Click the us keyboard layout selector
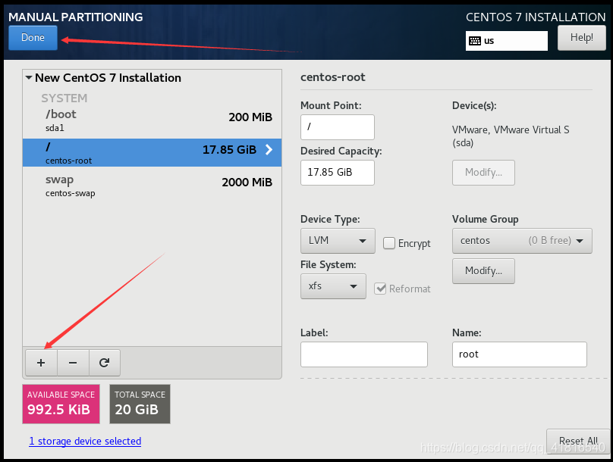Screen dimensions: 613x462 507,41
